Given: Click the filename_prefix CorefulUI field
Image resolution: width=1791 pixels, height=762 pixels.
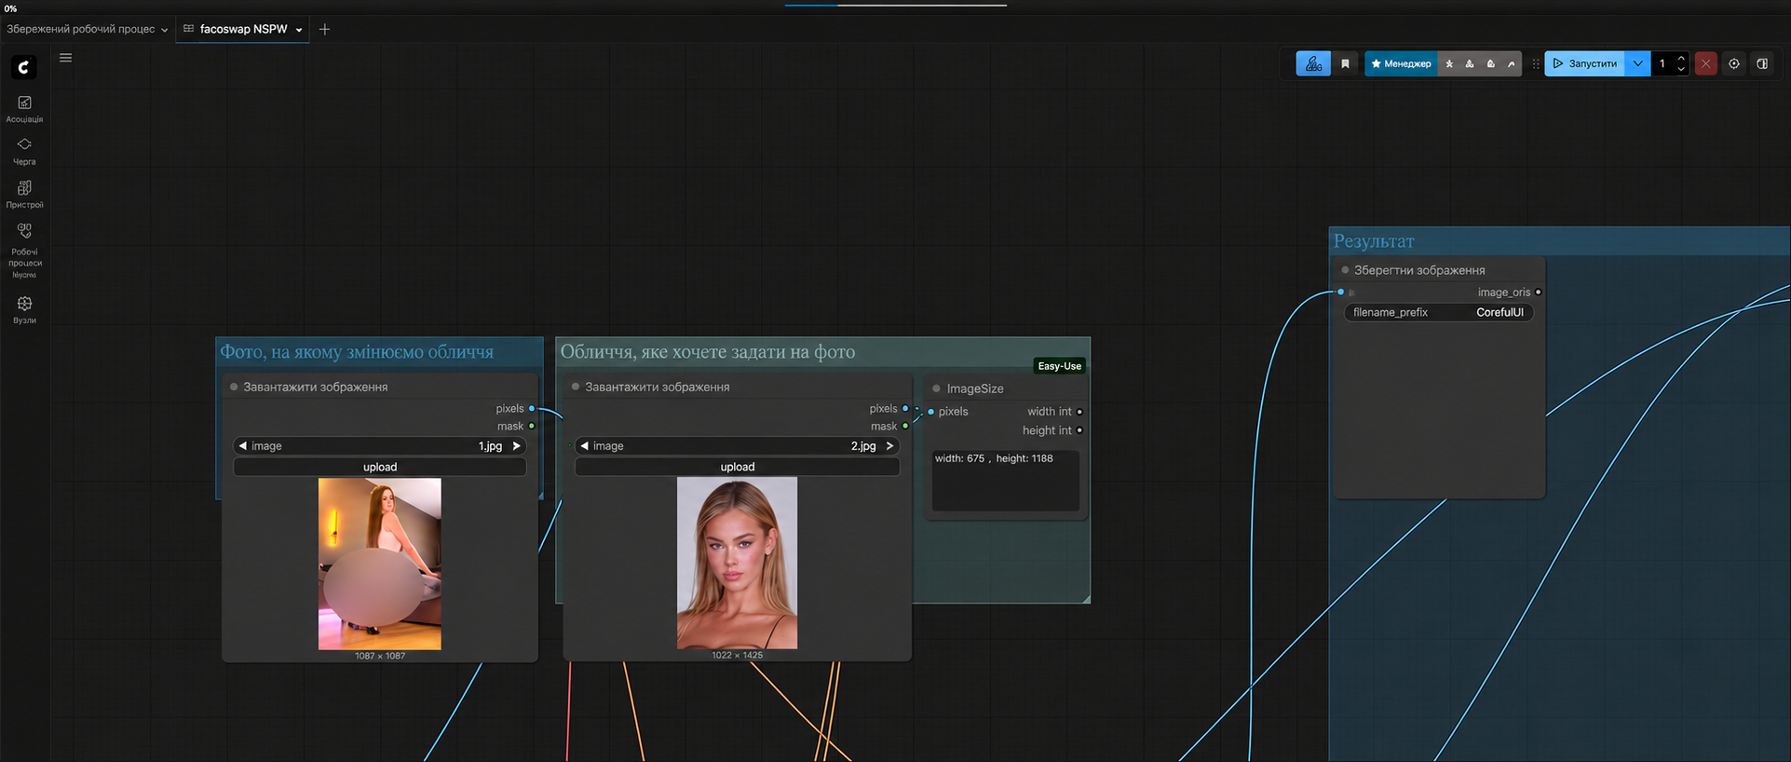Looking at the screenshot, I should pyautogui.click(x=1438, y=312).
